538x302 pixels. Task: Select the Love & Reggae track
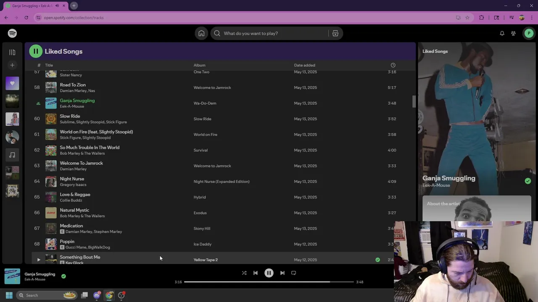pos(75,195)
